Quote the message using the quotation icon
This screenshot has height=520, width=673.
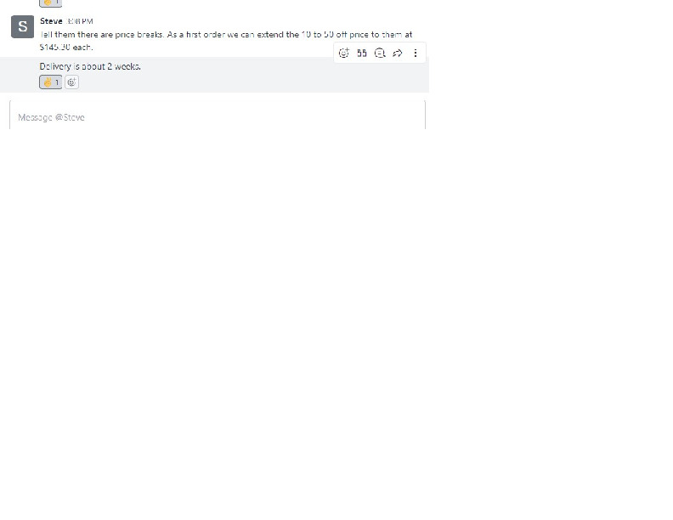pos(362,54)
